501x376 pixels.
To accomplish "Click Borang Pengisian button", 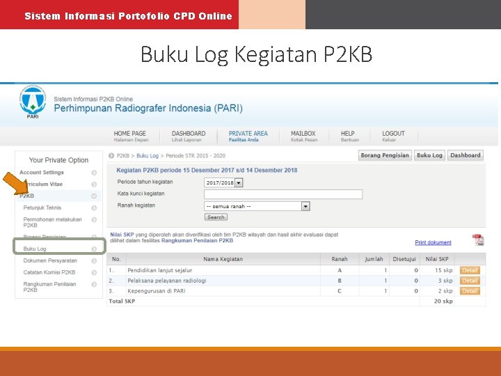I will pyautogui.click(x=385, y=155).
